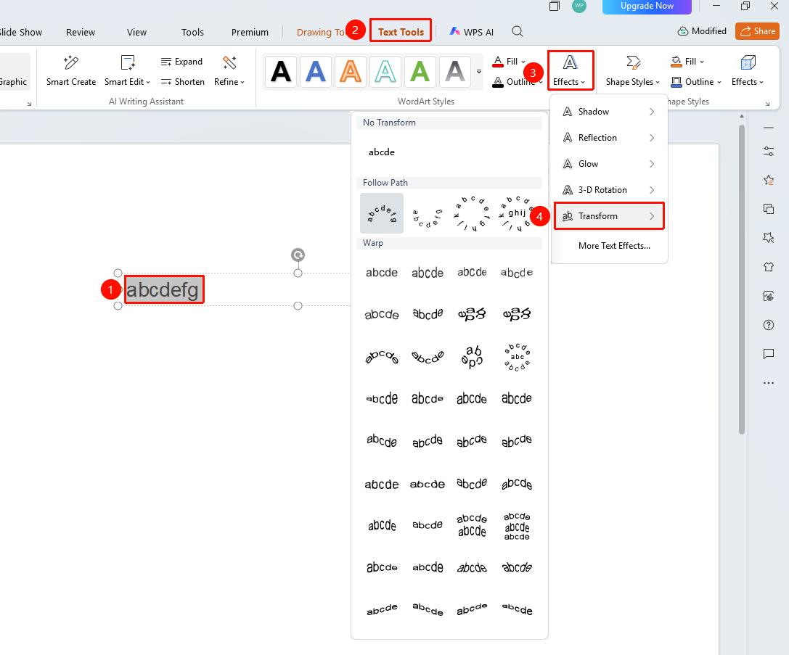
Task: Click the Upgrade Now button
Action: pyautogui.click(x=647, y=6)
